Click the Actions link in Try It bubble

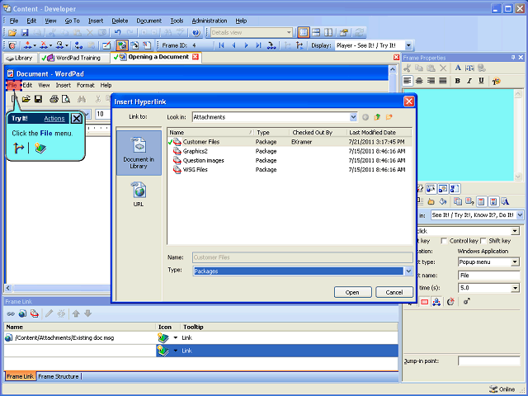coord(54,119)
